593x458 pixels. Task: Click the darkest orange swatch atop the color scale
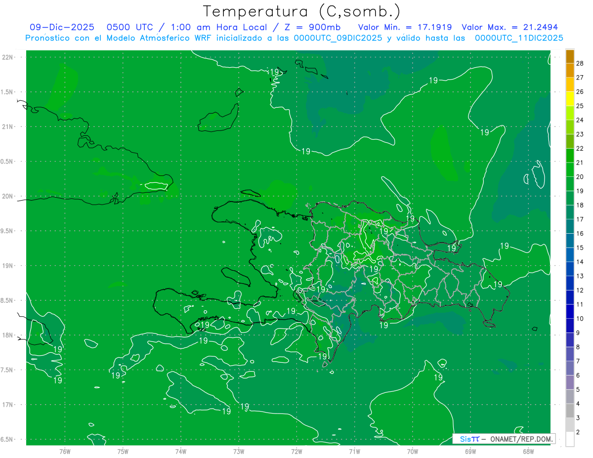[x=570, y=56]
